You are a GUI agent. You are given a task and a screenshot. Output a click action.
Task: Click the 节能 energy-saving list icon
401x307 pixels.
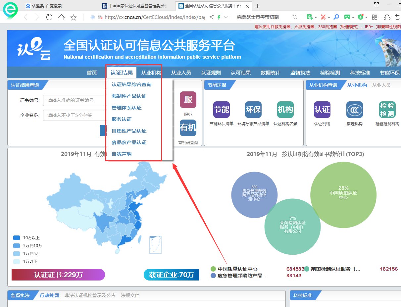tap(222, 110)
